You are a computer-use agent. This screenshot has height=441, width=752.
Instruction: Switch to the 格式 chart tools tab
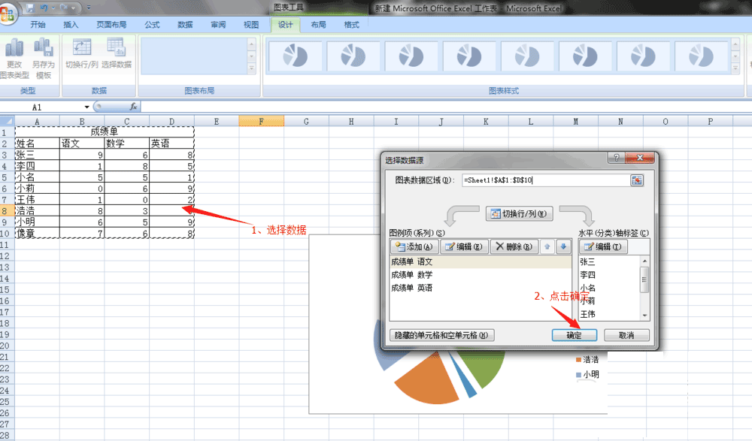pyautogui.click(x=351, y=24)
